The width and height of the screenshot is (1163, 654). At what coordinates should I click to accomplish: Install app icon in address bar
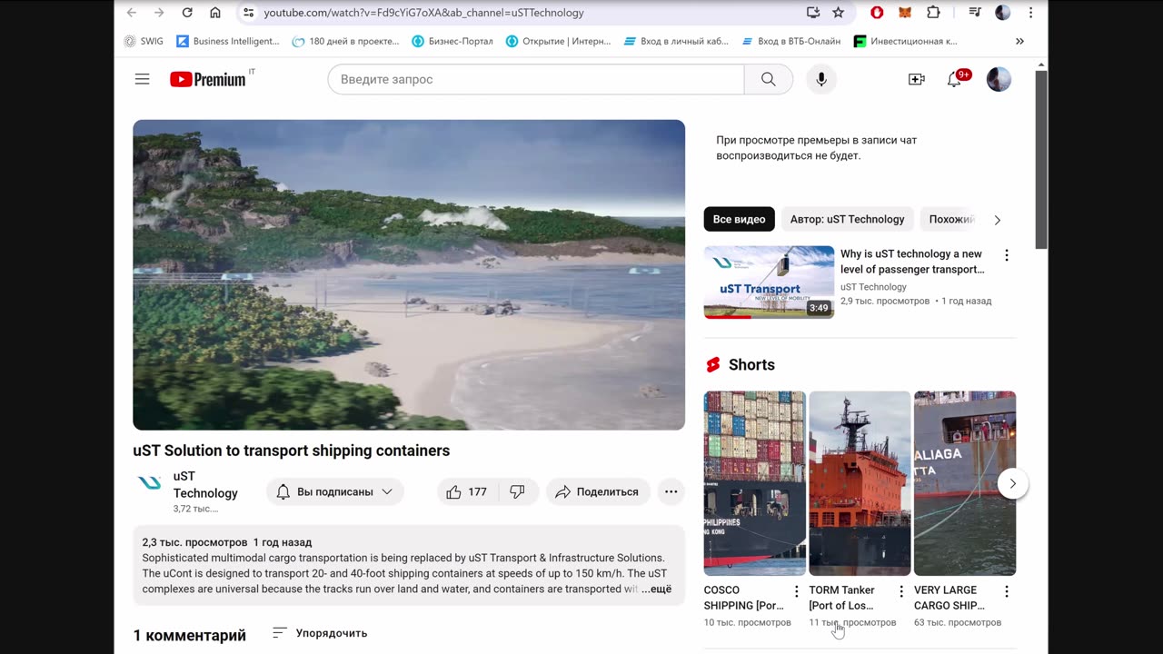pyautogui.click(x=813, y=13)
